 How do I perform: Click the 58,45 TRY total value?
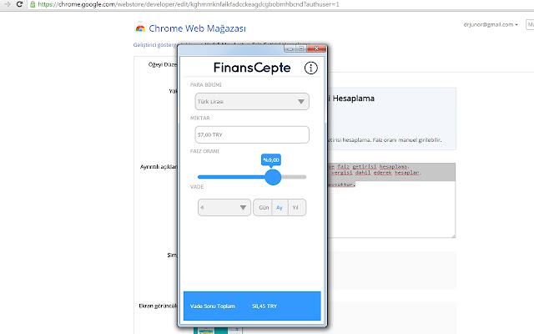[x=264, y=306]
